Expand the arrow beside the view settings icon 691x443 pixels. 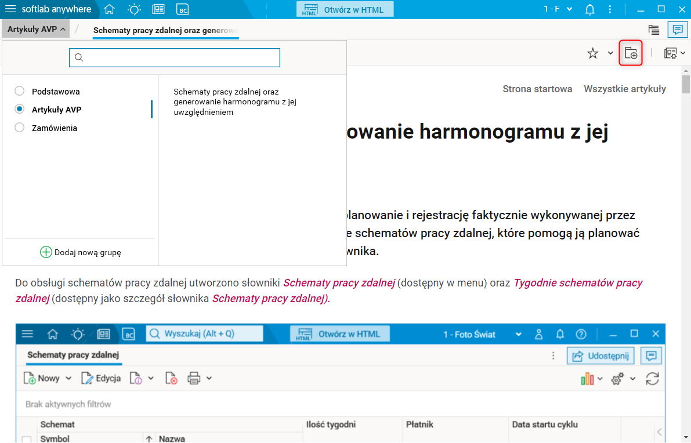click(x=683, y=53)
